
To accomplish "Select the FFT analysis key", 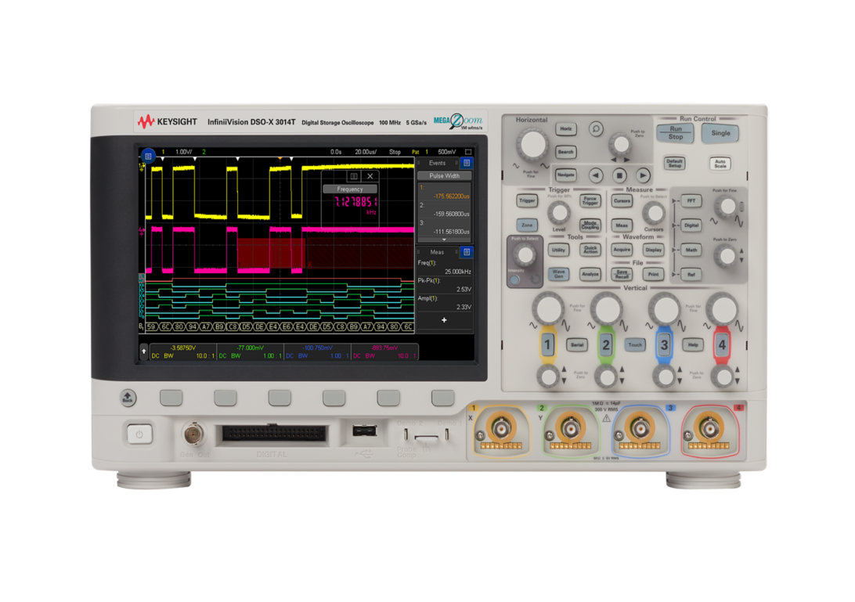I will pos(691,200).
